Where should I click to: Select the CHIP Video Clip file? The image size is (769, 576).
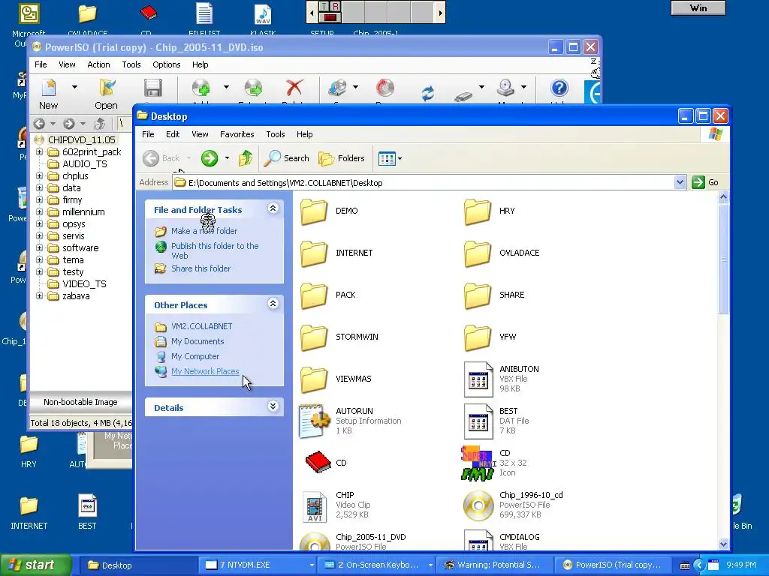(x=315, y=506)
